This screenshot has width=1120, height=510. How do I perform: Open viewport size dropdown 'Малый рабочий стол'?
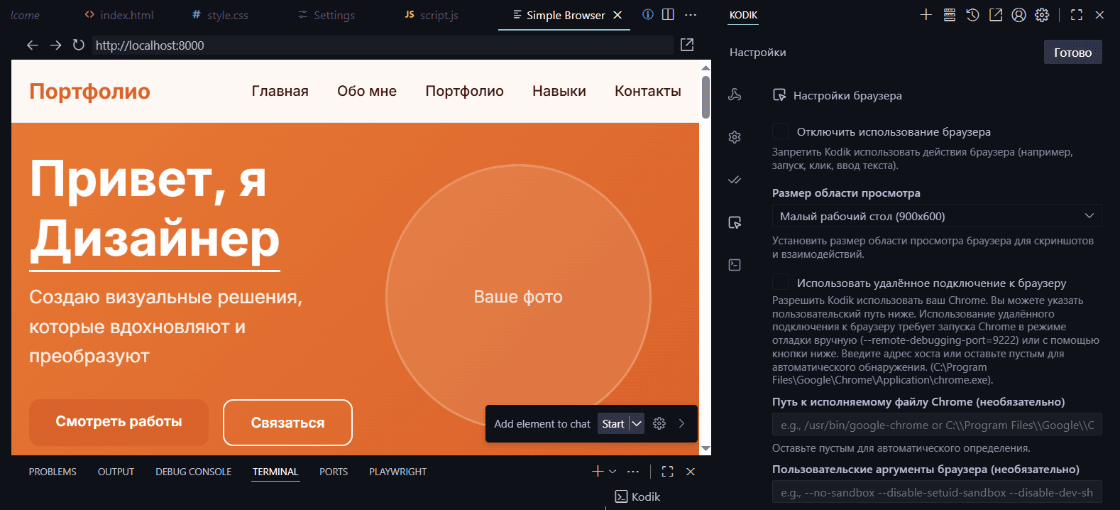tap(936, 216)
